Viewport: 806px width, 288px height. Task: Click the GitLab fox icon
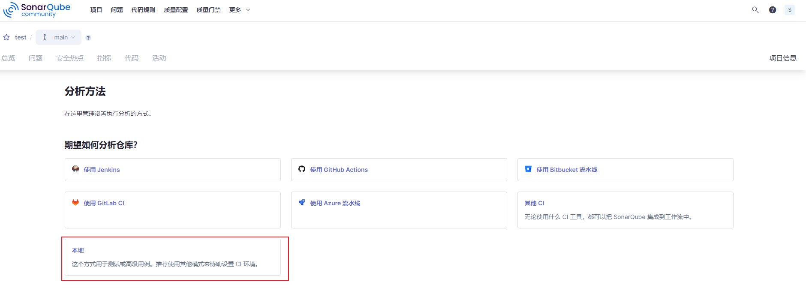(75, 203)
